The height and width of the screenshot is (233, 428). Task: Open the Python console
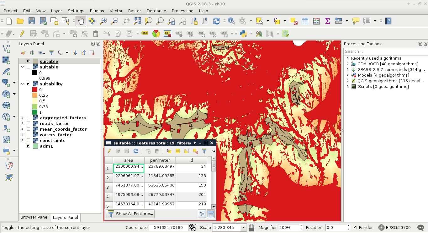(243, 34)
